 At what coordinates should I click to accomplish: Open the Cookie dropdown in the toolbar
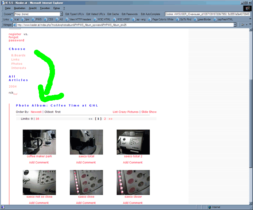coord(8,14)
